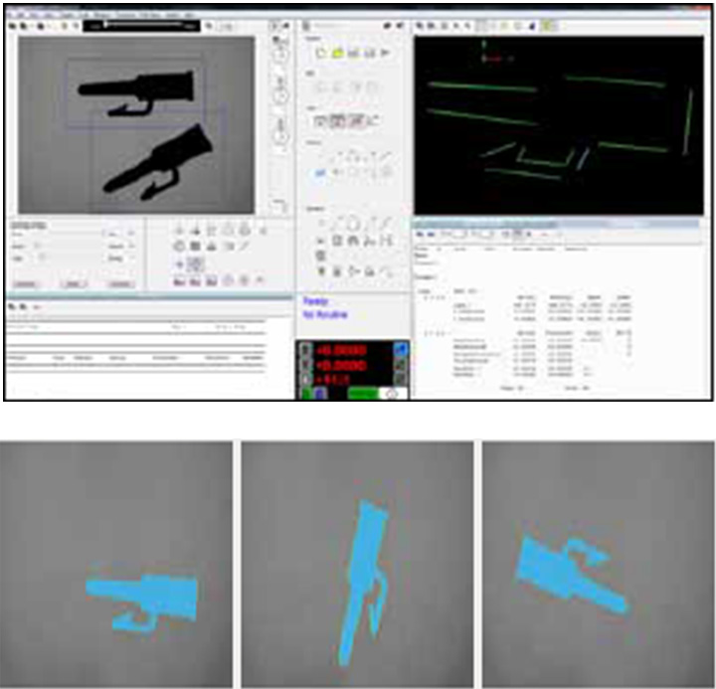Open the middle thumbnail with upright blue part
This screenshot has height=689, width=716.
click(x=358, y=564)
